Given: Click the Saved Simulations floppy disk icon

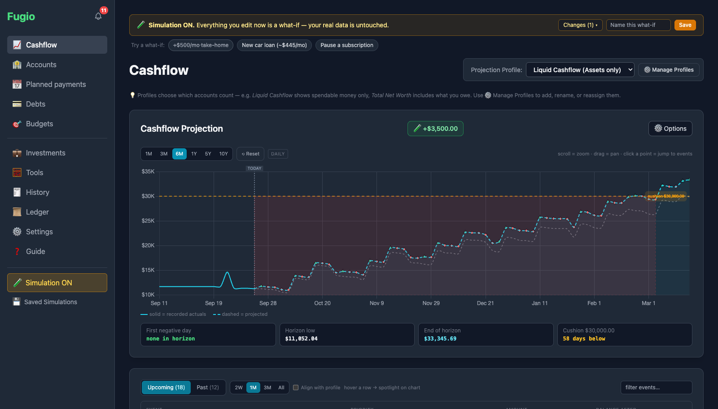Looking at the screenshot, I should click(17, 302).
